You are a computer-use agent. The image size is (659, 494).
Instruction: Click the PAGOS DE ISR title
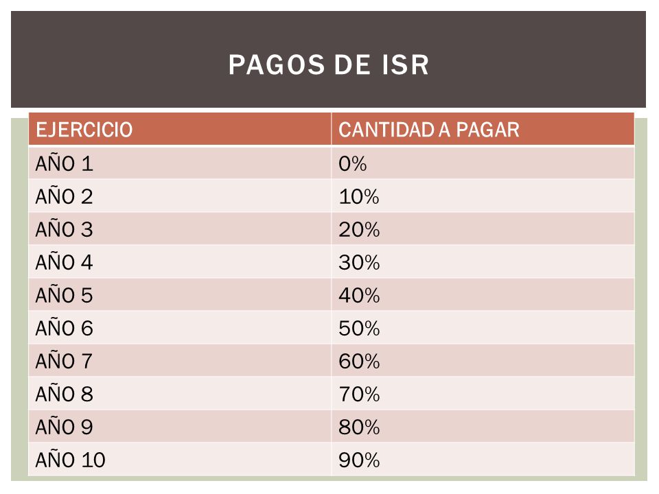(329, 64)
